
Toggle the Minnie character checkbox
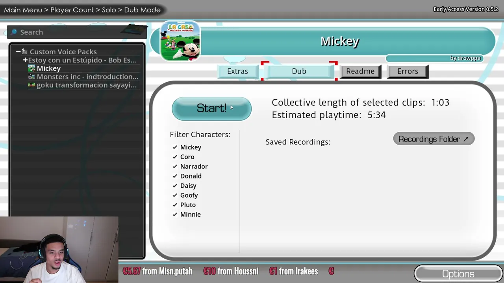click(x=175, y=215)
